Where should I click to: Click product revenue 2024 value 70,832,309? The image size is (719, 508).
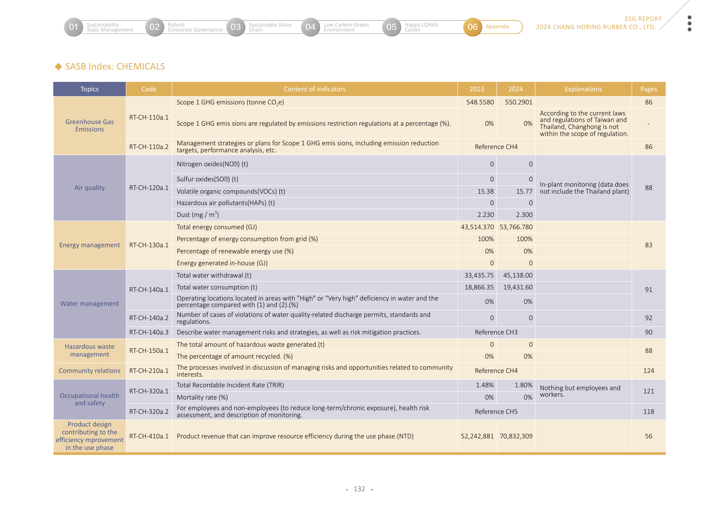(x=516, y=436)
